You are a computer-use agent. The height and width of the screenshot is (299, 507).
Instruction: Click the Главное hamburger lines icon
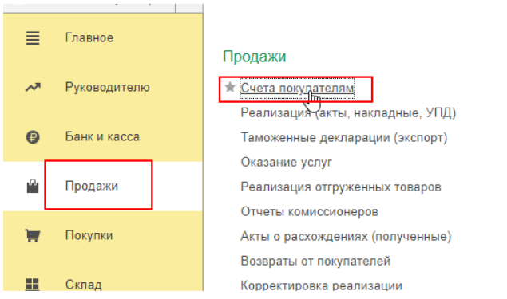(x=33, y=38)
